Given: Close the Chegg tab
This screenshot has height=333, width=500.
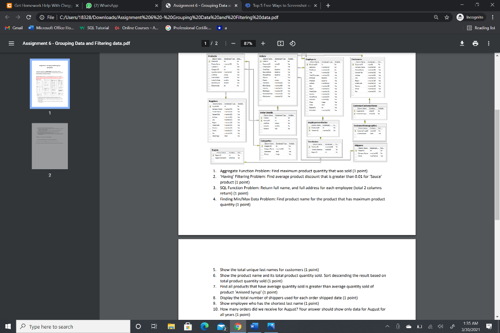Looking at the screenshot, I should click(x=77, y=5).
